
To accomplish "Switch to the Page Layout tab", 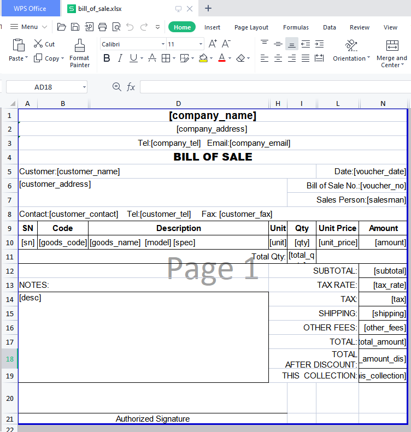I will [251, 27].
